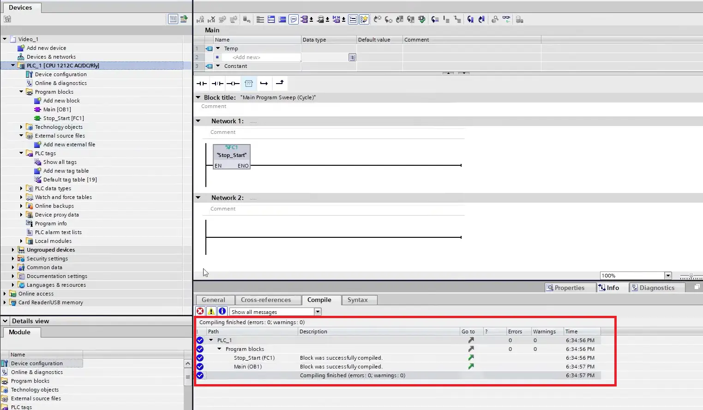Collapse the Program blocks folder
The height and width of the screenshot is (410, 703).
(x=21, y=91)
